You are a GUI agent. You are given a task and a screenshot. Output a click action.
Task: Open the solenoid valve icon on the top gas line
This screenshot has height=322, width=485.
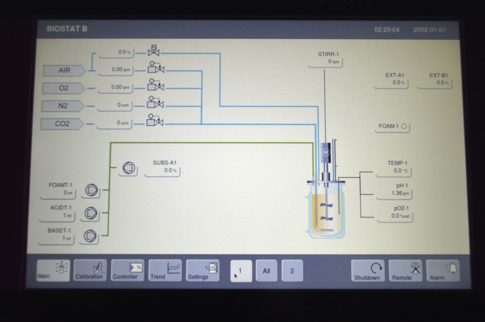point(154,51)
